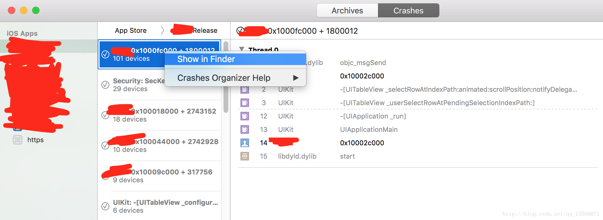Click the breadcrumb chevron after App Store

point(162,30)
